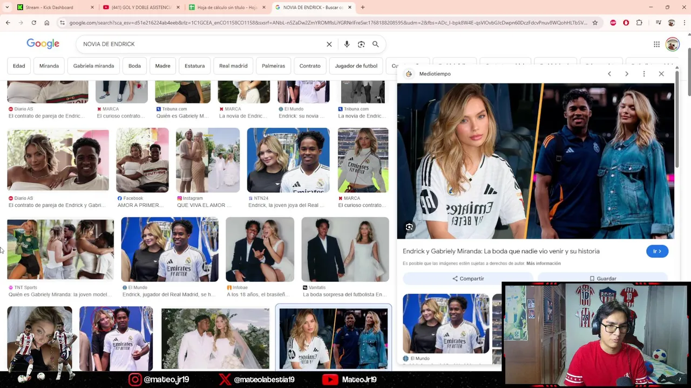This screenshot has width=691, height=388.
Task: Open the Tribuna.com Quién es Gabriely caption
Action: [x=182, y=116]
